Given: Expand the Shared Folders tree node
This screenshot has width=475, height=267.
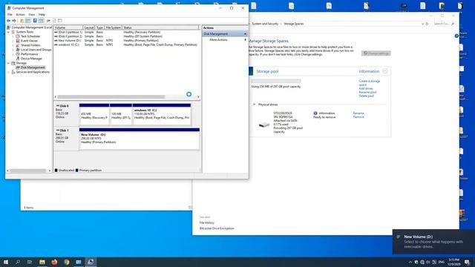Looking at the screenshot, I should point(13,45).
